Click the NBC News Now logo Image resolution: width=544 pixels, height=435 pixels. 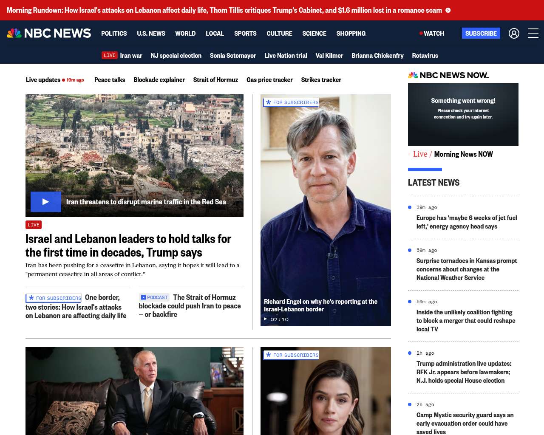[x=448, y=75]
